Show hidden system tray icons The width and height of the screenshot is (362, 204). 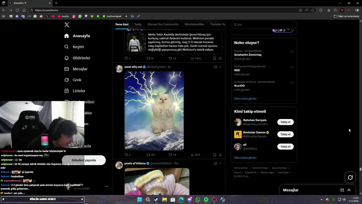click(321, 199)
